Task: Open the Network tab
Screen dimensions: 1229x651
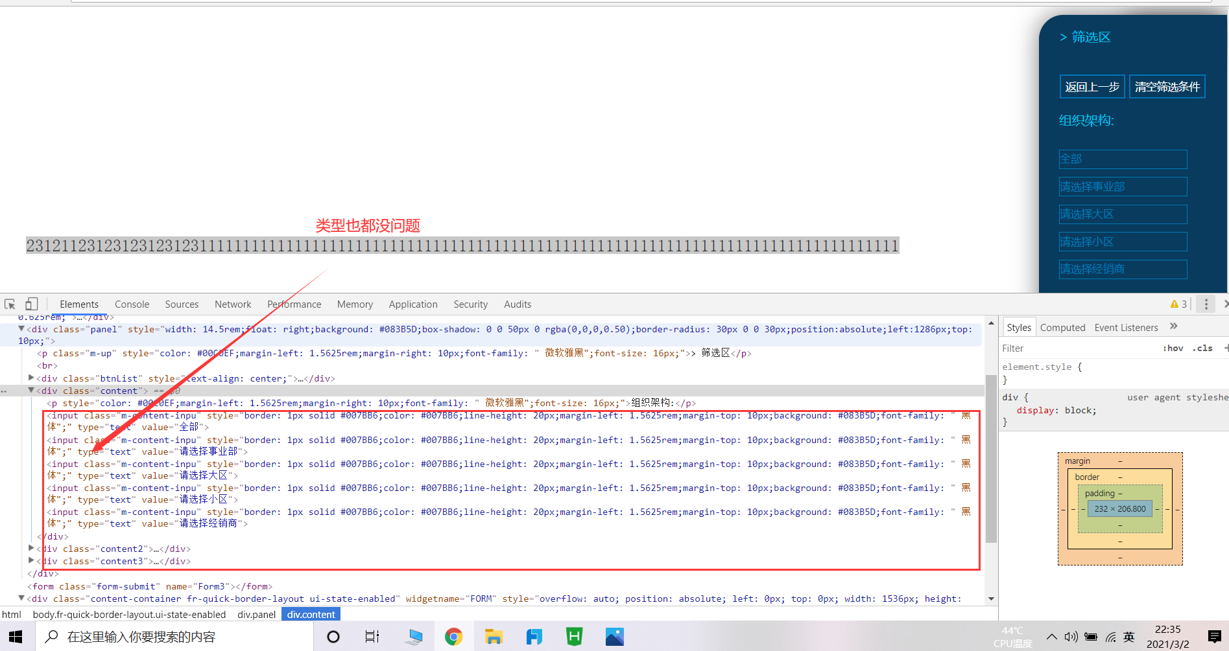Action: 233,304
